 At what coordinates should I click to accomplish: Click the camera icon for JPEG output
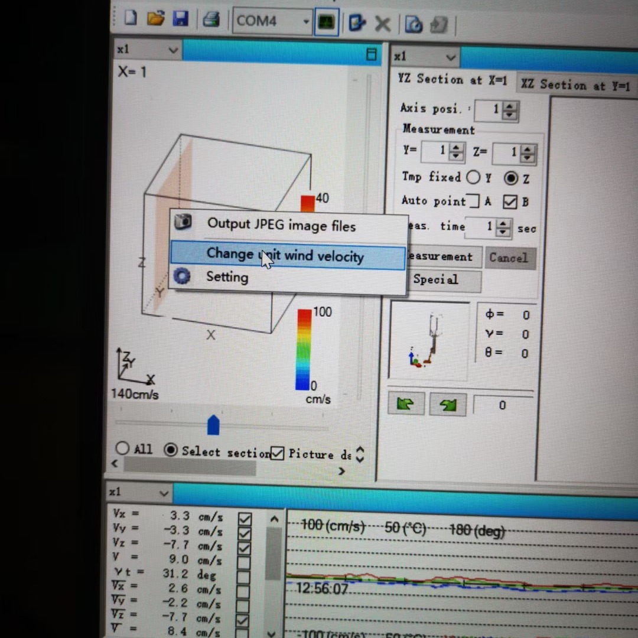tap(183, 222)
